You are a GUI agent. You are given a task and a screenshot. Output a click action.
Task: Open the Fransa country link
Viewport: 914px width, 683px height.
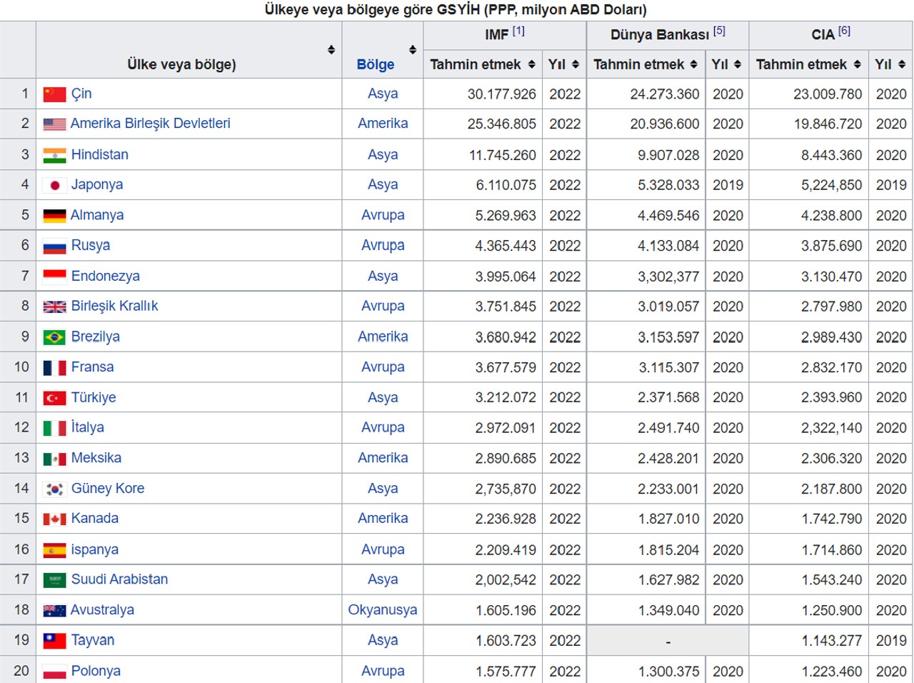(x=92, y=367)
